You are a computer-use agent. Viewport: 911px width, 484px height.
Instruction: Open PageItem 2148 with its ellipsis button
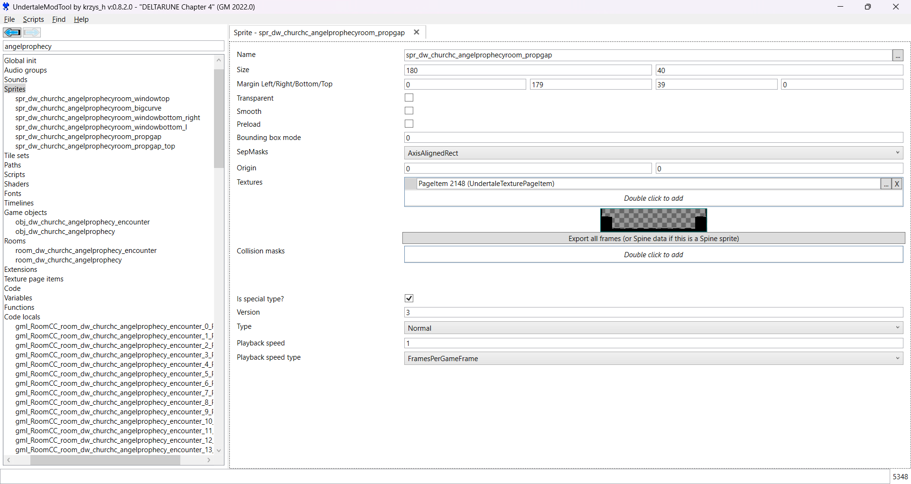886,184
